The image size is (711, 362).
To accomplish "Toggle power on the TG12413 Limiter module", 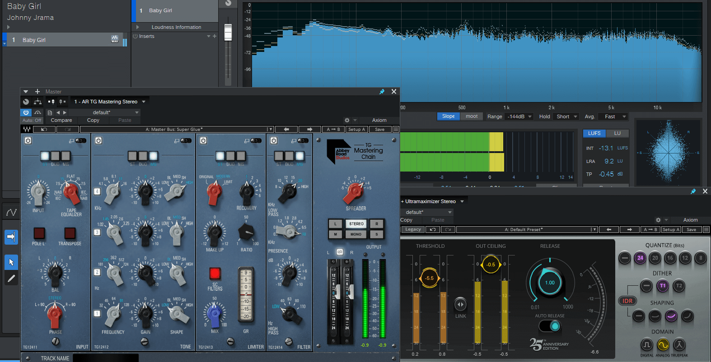I will tap(203, 141).
